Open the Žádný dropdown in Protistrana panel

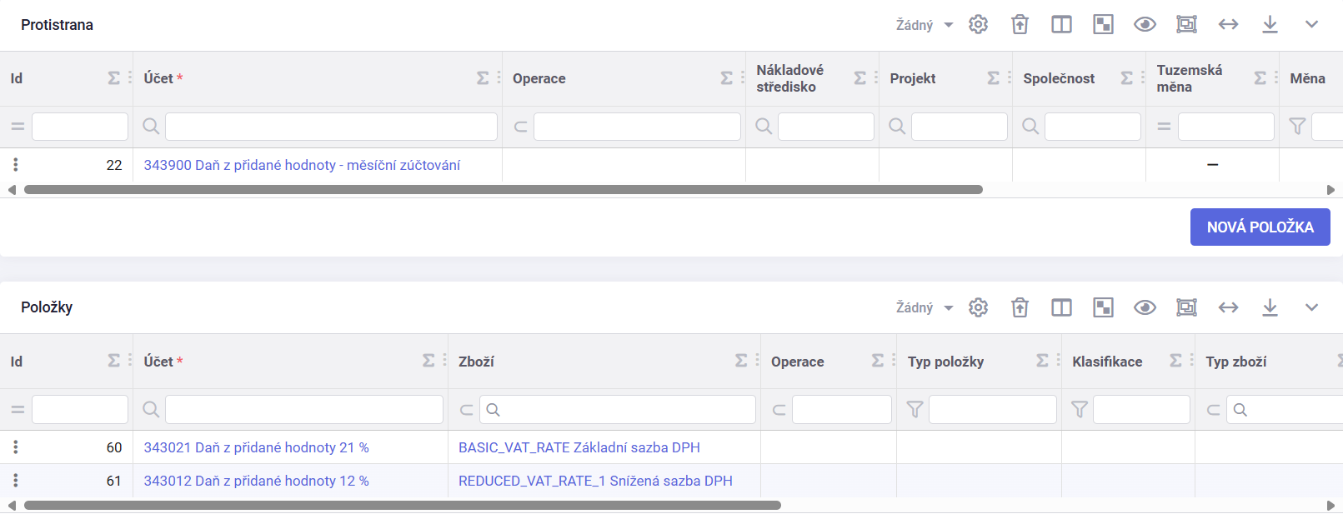(x=924, y=25)
